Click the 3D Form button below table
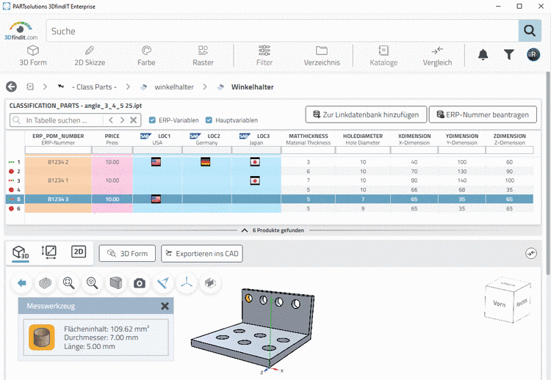This screenshot has width=551, height=380. (x=127, y=253)
